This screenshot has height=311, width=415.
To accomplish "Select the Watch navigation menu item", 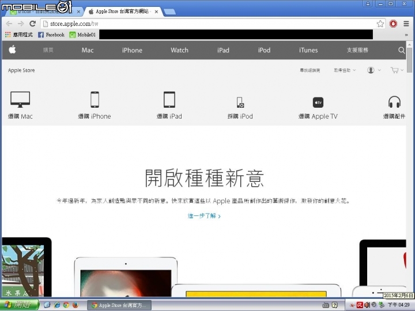I will coord(179,50).
